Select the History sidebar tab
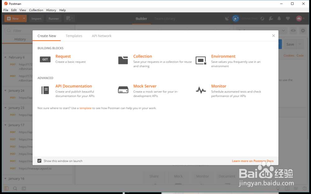Screen dimensions: 311x194 20,39
